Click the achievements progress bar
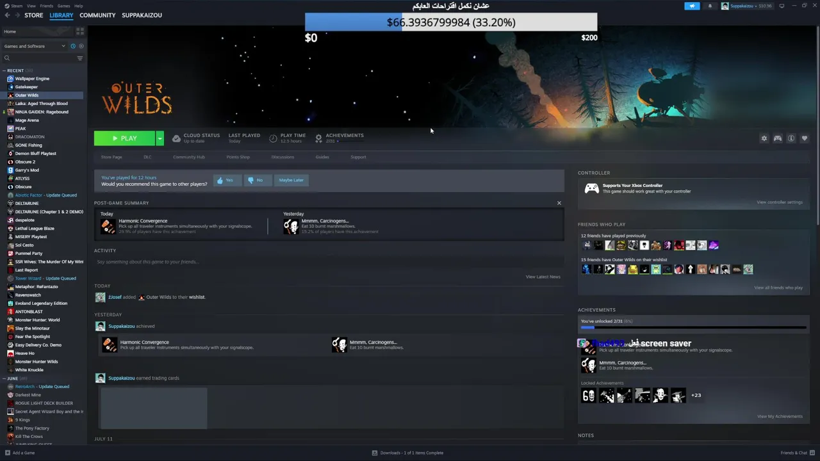The height and width of the screenshot is (461, 820). (x=693, y=327)
